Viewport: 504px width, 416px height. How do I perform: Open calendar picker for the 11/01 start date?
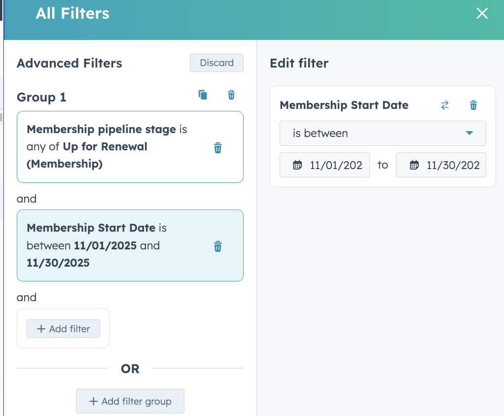(x=297, y=165)
